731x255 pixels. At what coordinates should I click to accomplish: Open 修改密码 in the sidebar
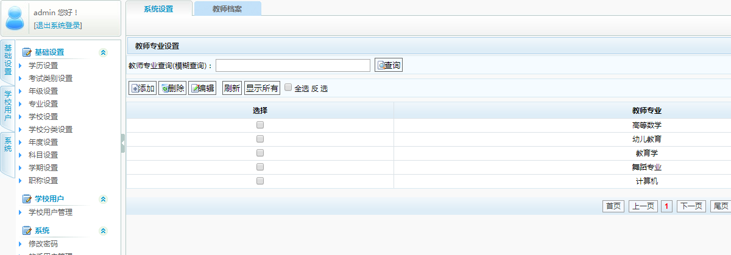(43, 244)
